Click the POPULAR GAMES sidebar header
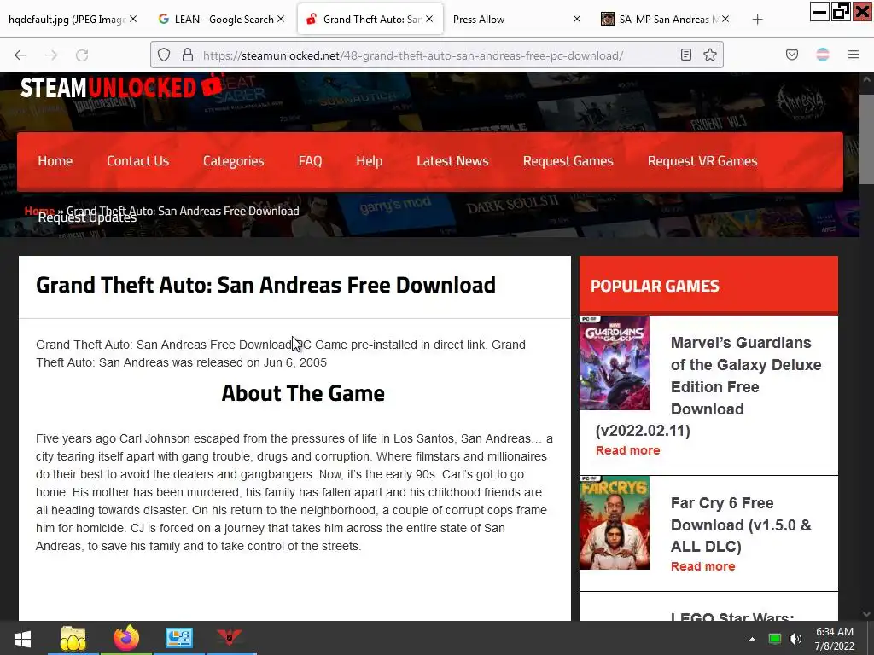This screenshot has height=655, width=874. click(655, 286)
